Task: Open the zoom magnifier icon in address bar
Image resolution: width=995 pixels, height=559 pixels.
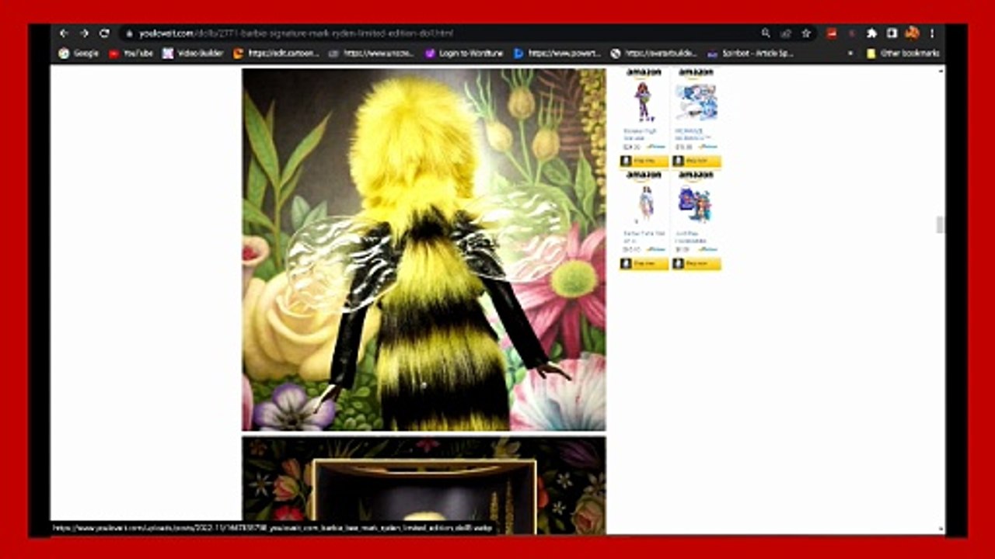Action: pyautogui.click(x=766, y=33)
